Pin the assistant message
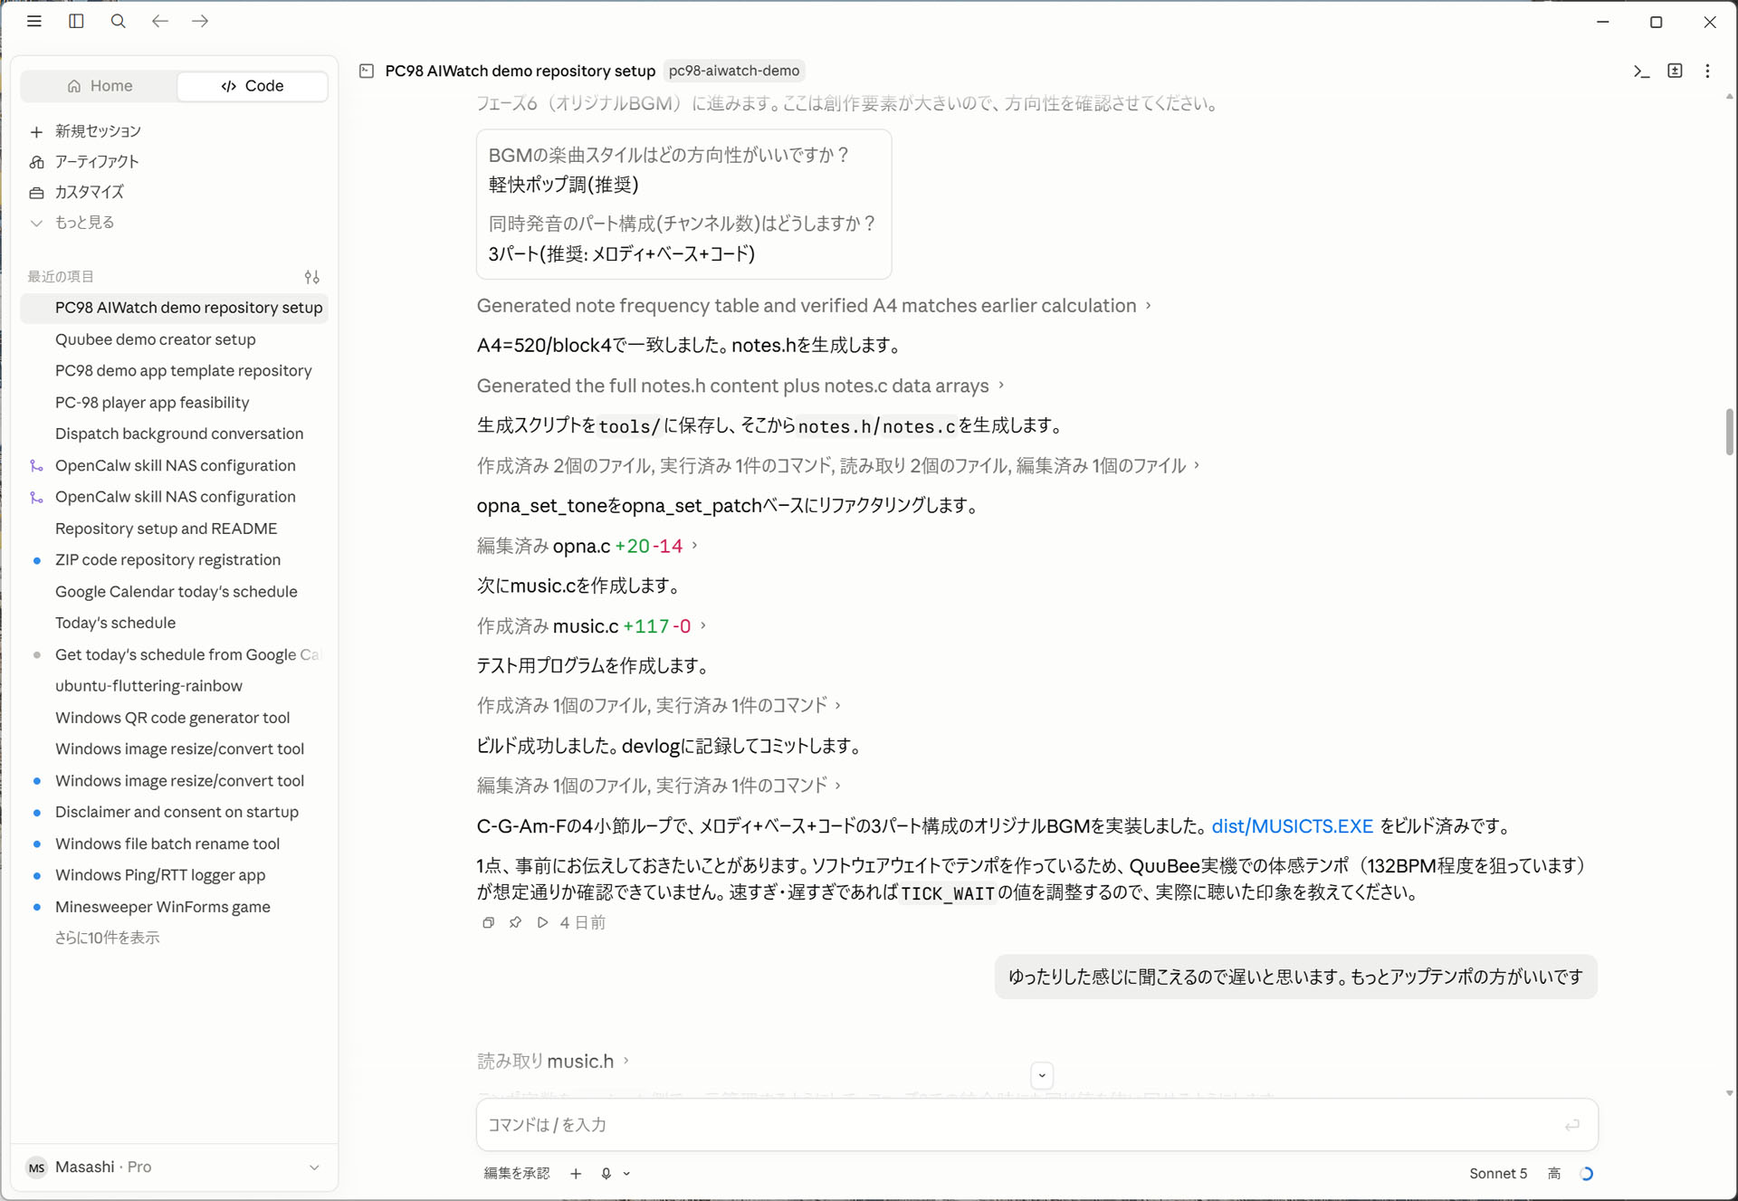The width and height of the screenshot is (1738, 1201). (x=515, y=922)
